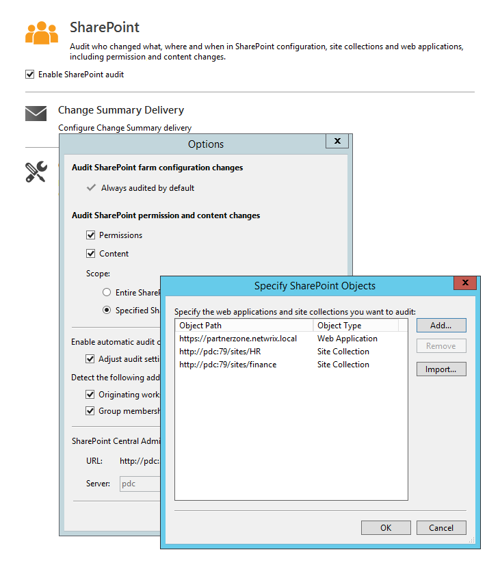The image size is (487, 578).
Task: Uncheck the Content checkbox in Options
Action: coord(91,254)
